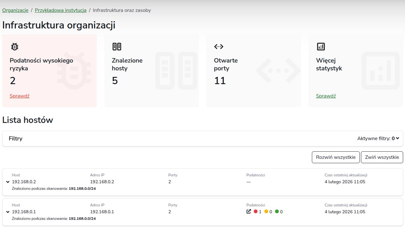Click the green low-severity dot indicator
The height and width of the screenshot is (227, 405).
(x=277, y=212)
